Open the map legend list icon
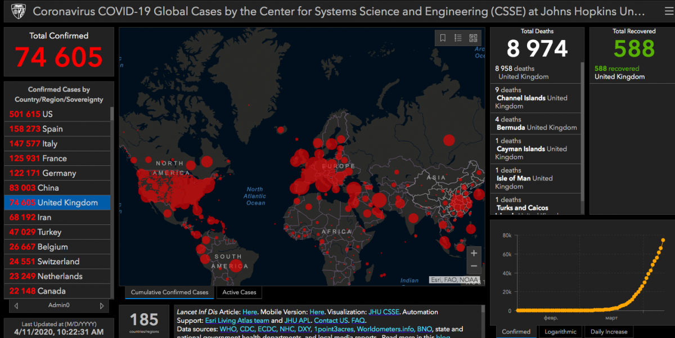This screenshot has width=675, height=338. tap(458, 38)
